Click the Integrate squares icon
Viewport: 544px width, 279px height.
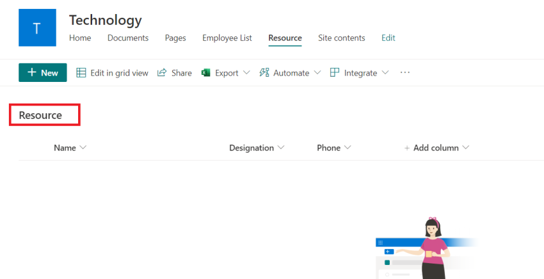[335, 72]
